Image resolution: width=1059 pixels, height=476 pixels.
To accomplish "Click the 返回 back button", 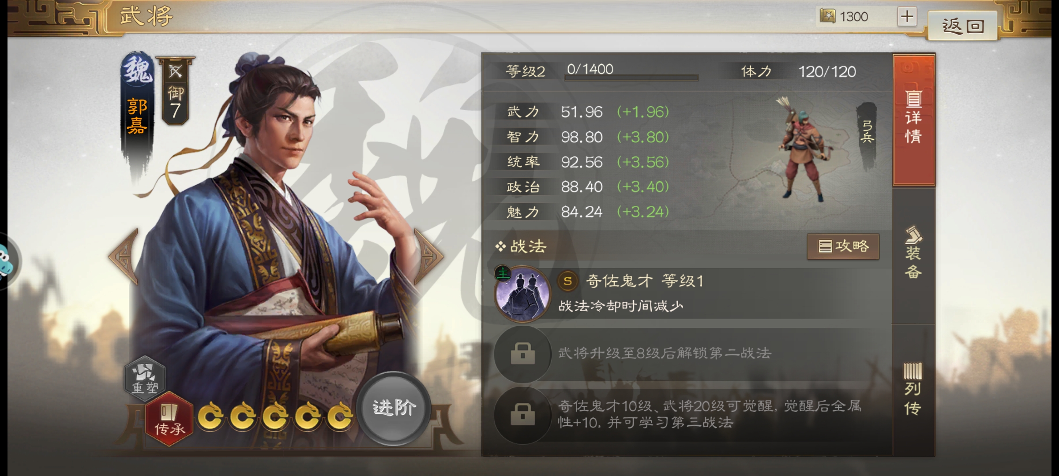I will point(963,26).
